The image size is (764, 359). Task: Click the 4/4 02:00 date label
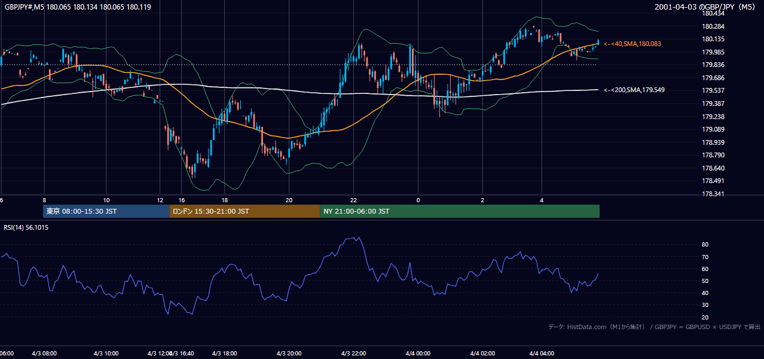[x=482, y=354]
